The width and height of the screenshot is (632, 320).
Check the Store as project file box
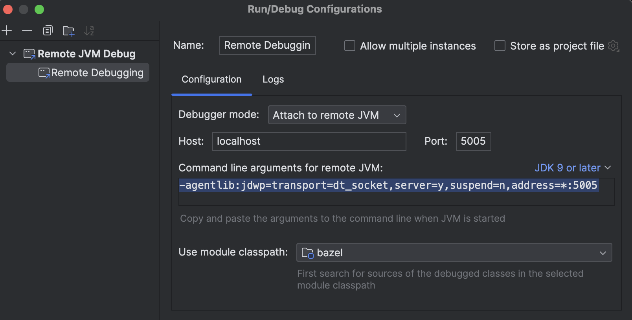tap(500, 46)
